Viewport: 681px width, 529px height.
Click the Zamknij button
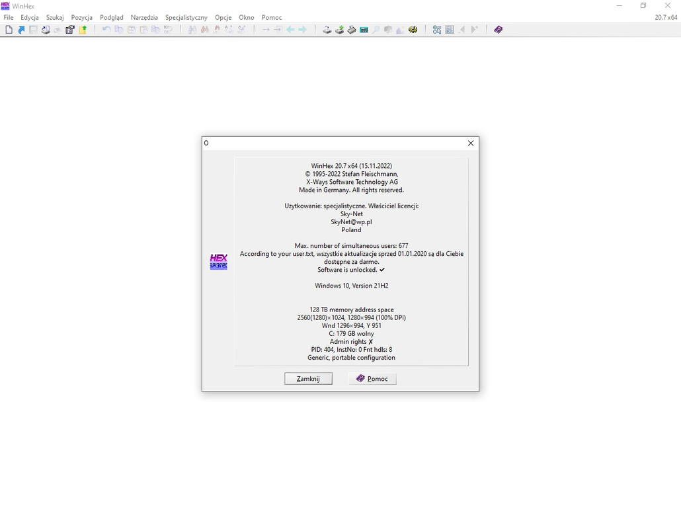coord(308,379)
